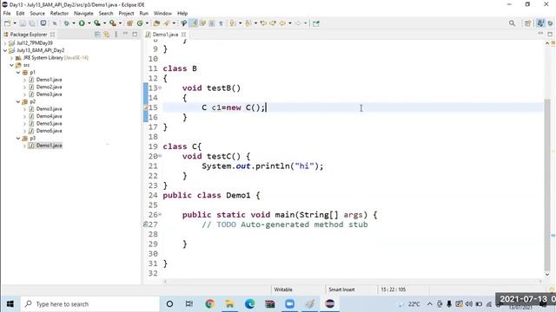Click the Open Type icon
Viewport: 556px width, 312px height.
click(x=156, y=23)
